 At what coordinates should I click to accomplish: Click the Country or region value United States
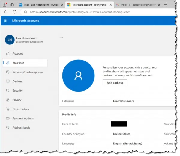pyautogui.click(x=122, y=134)
